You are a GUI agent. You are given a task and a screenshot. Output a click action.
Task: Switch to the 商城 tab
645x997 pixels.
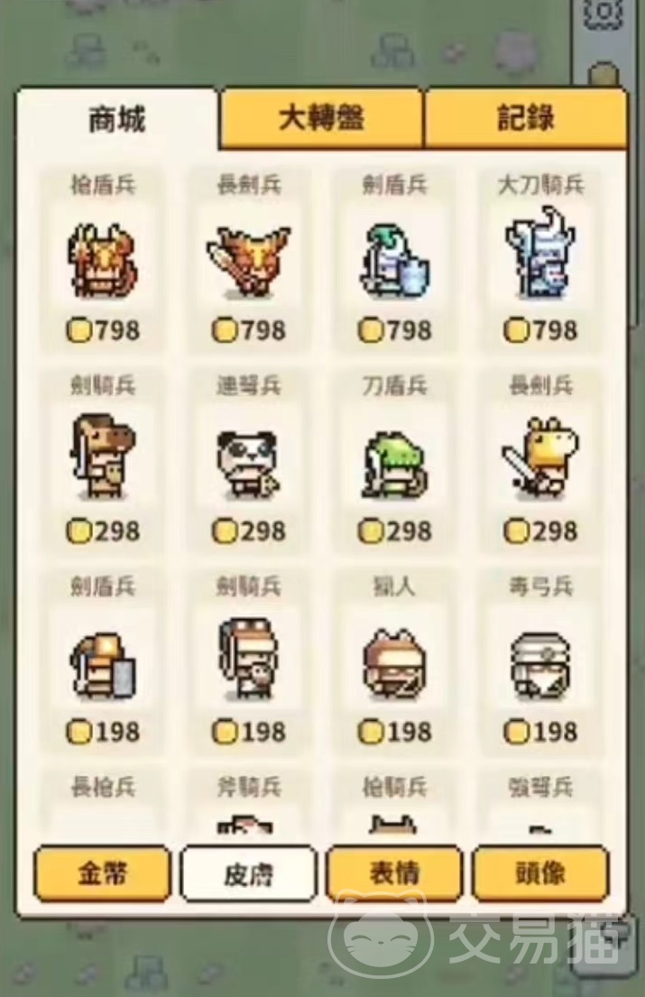click(x=117, y=119)
